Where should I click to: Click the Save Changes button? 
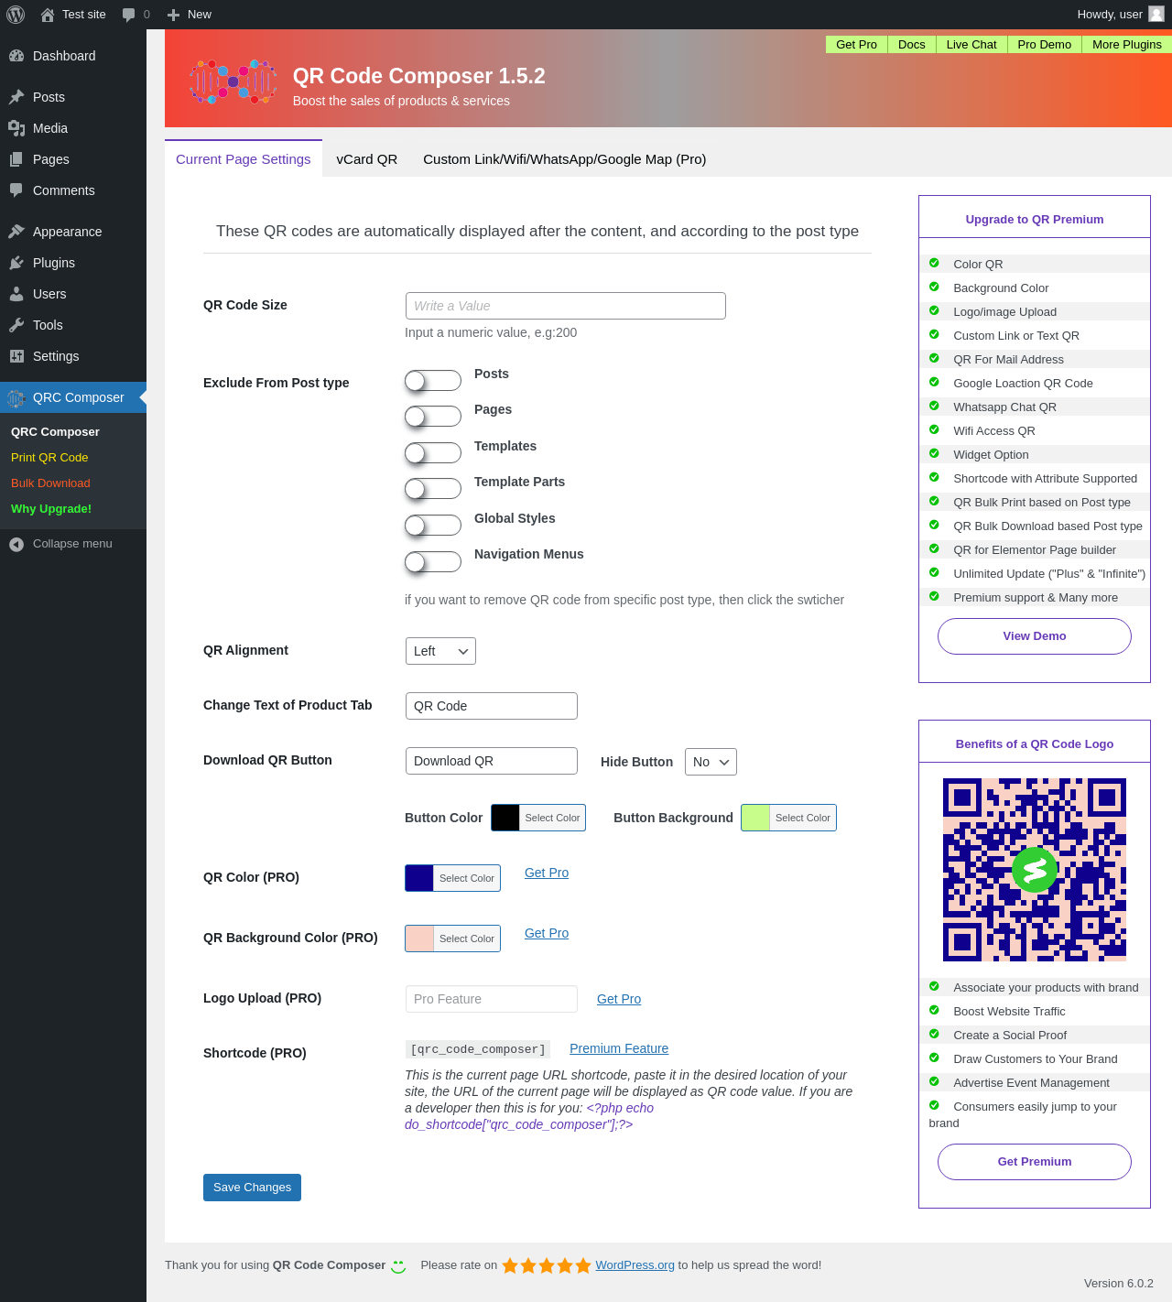coord(252,1188)
